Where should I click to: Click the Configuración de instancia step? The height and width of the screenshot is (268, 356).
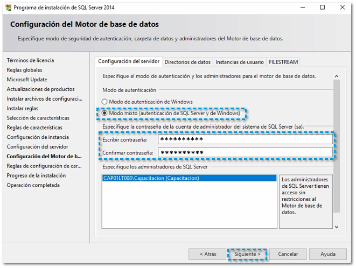coord(38,137)
